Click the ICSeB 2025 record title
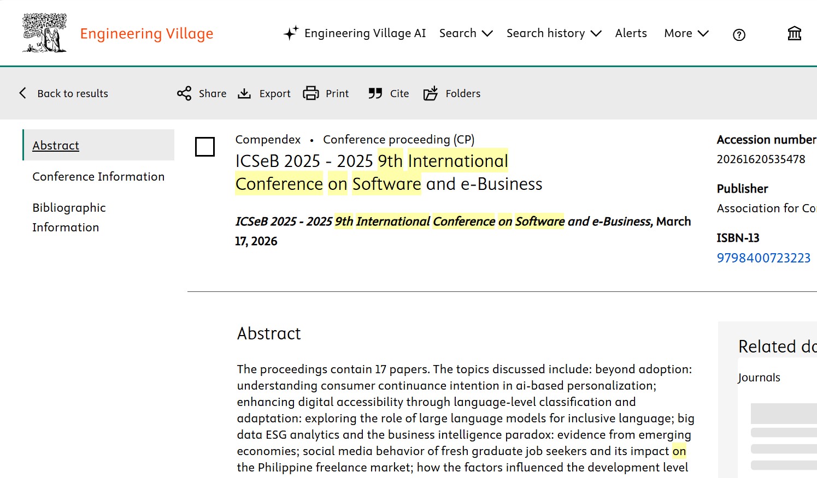The width and height of the screenshot is (817, 478). coord(389,172)
